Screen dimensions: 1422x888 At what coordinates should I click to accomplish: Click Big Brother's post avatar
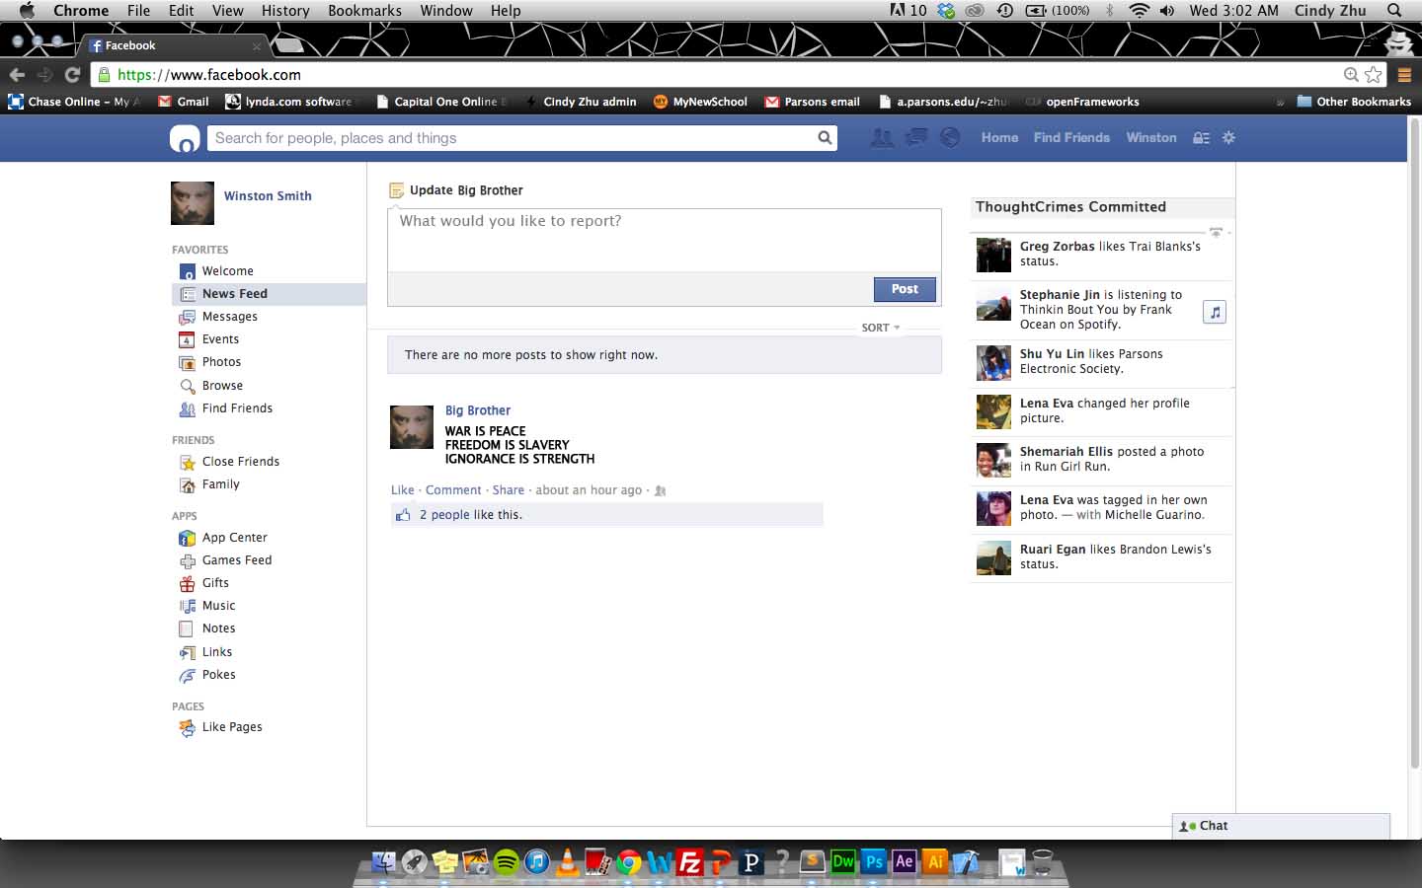pos(412,427)
